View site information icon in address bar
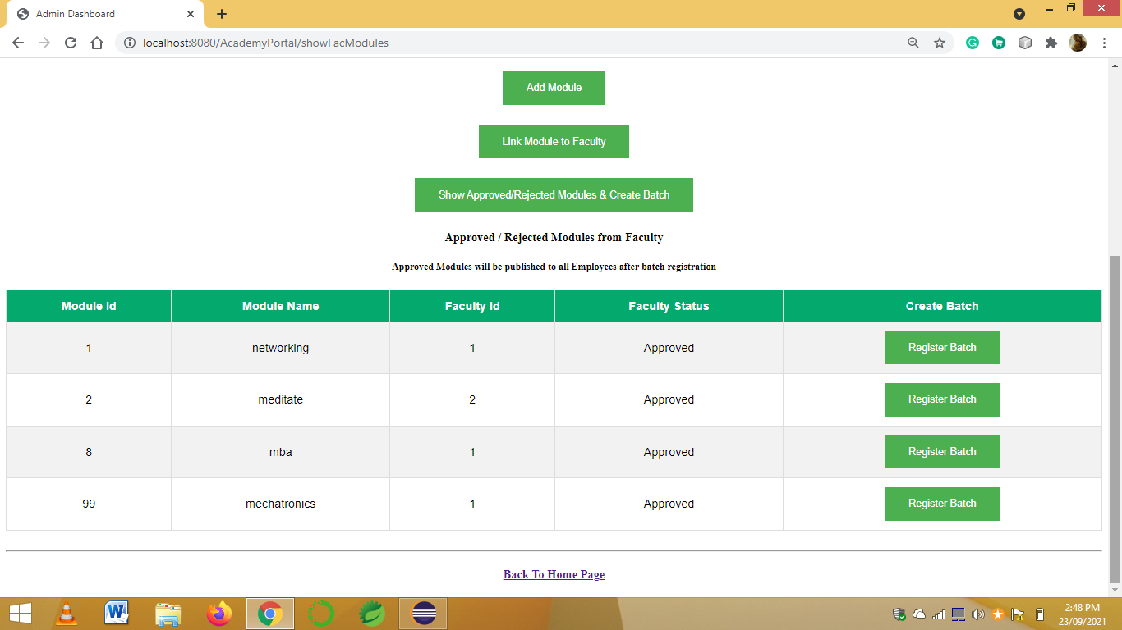Screen dimensions: 1122x630 click(x=129, y=43)
